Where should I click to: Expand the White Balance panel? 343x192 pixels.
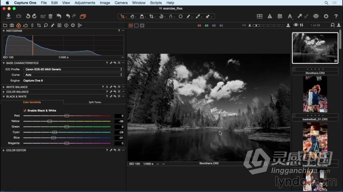[x=3, y=87]
